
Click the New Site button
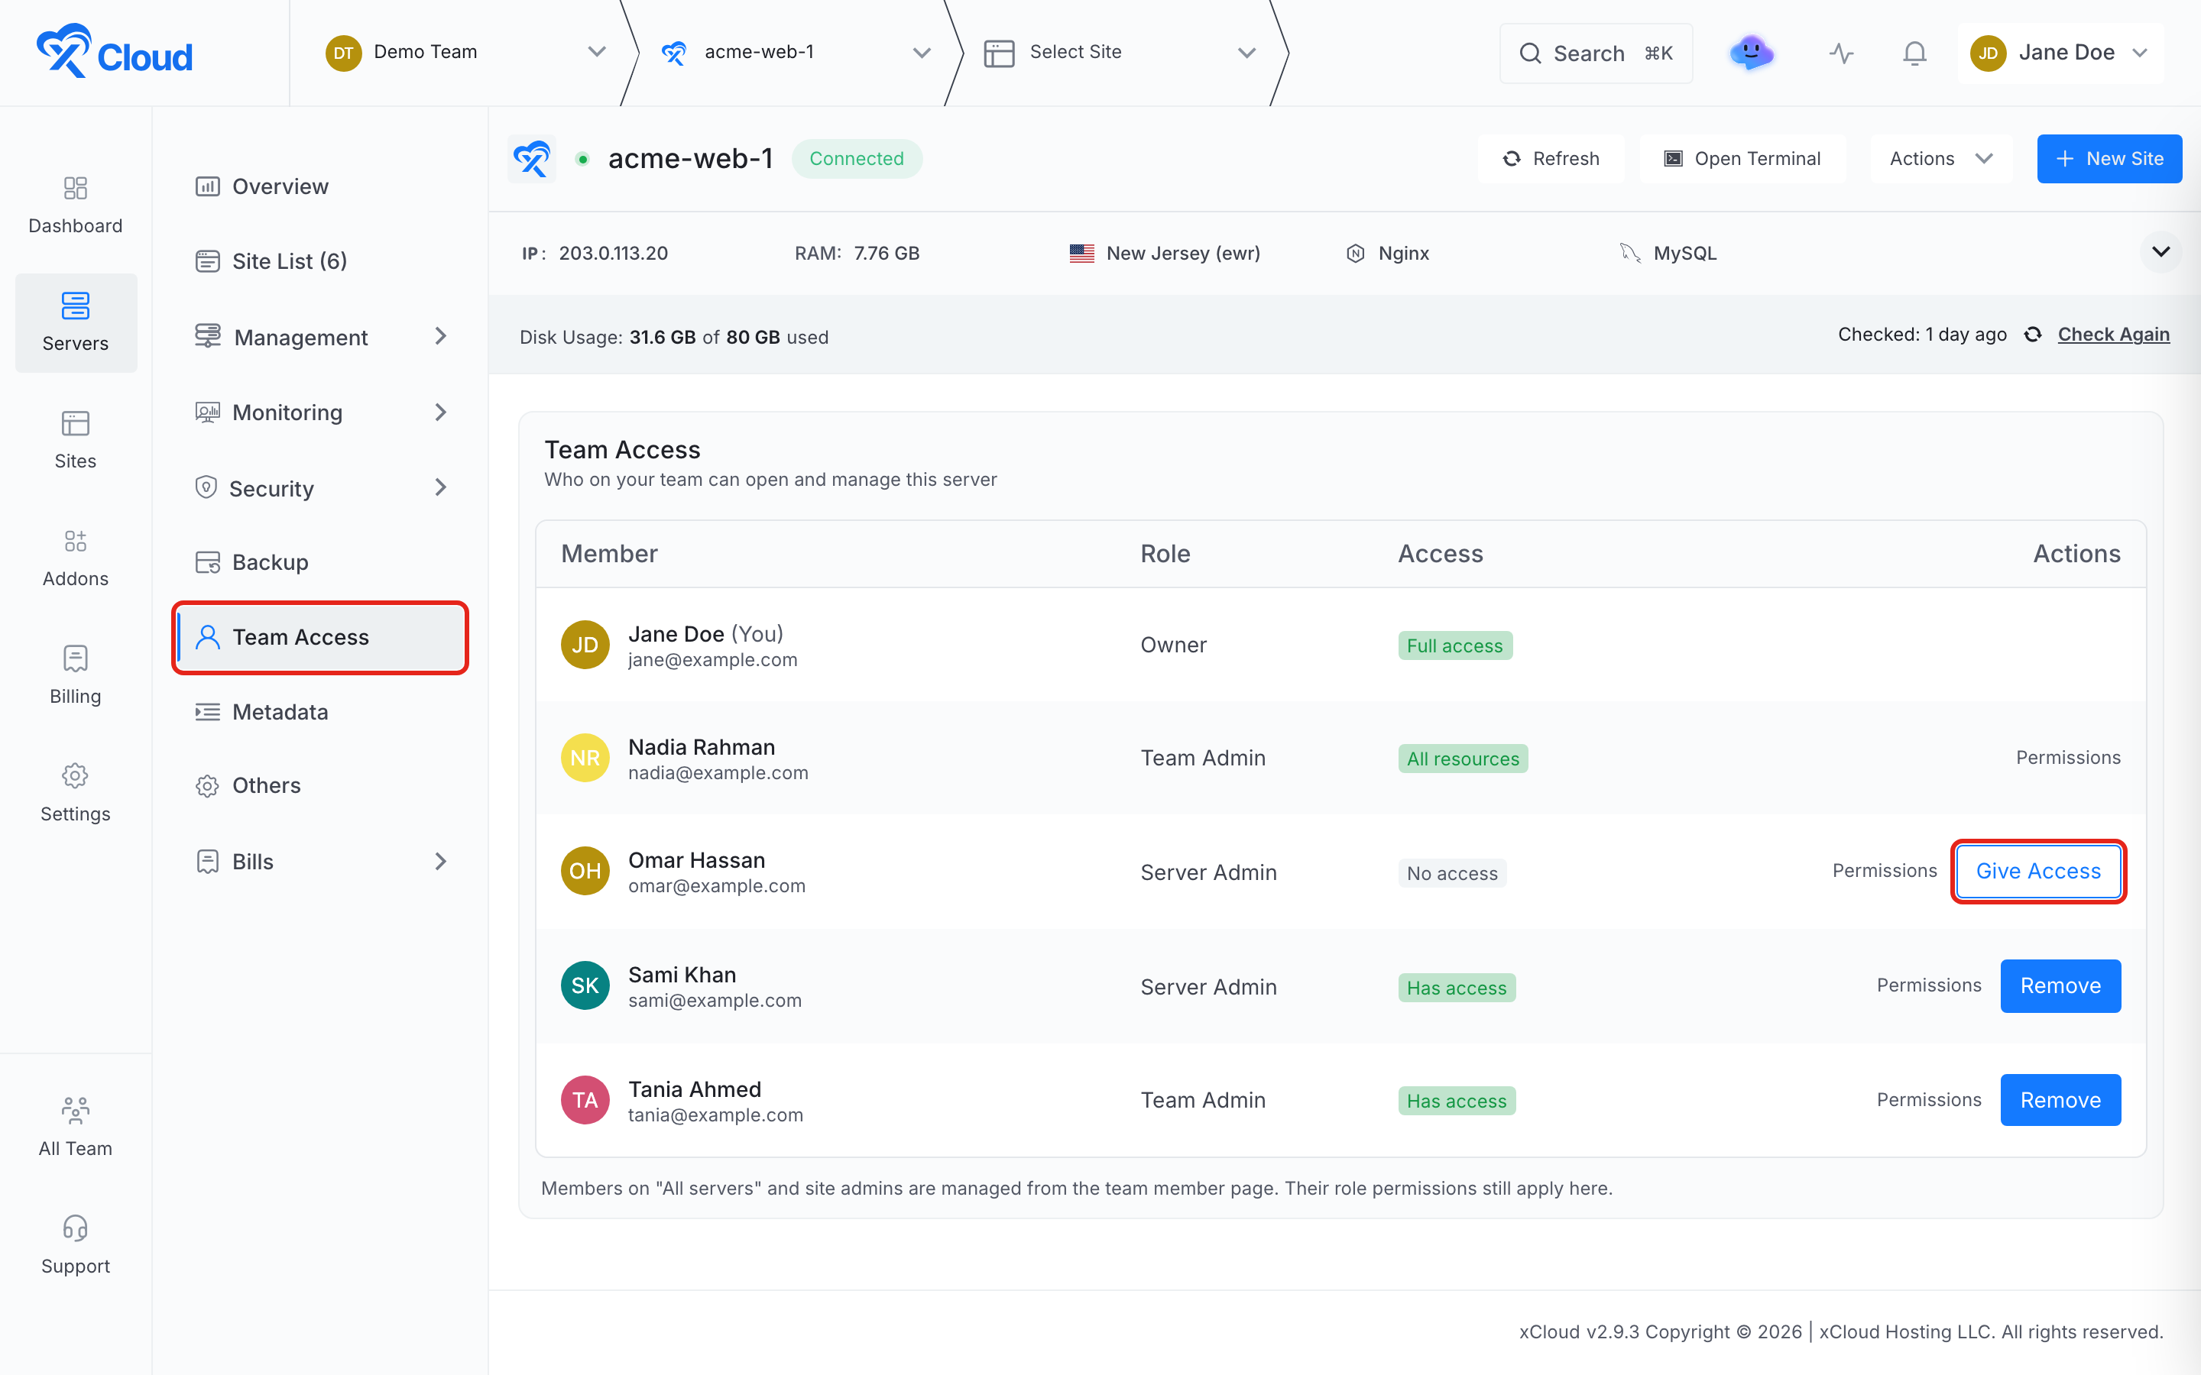2109,159
